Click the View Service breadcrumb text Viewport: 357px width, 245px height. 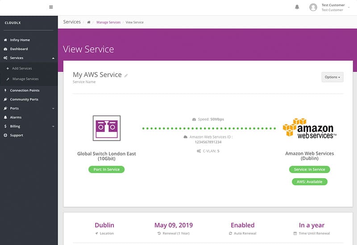(x=135, y=22)
